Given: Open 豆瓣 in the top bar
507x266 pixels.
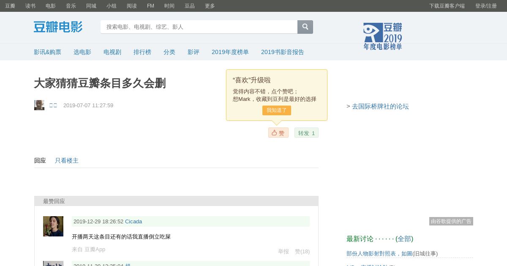Looking at the screenshot, I should point(10,6).
